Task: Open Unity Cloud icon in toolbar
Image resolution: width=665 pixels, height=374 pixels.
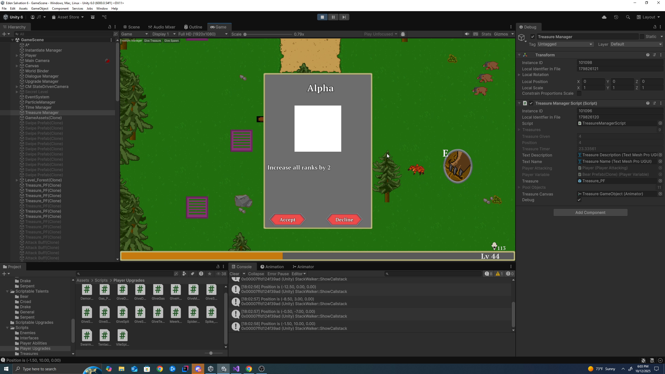Action: [604, 17]
